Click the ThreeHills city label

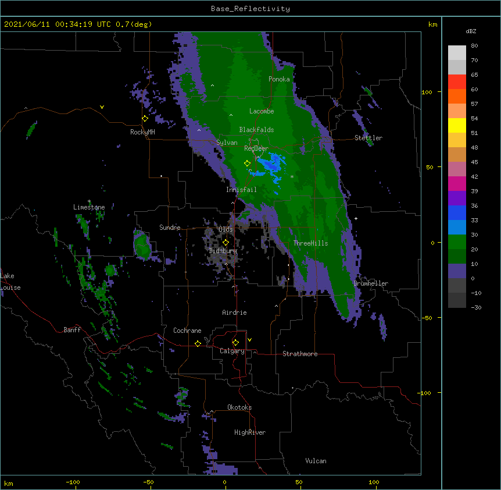[x=310, y=243]
